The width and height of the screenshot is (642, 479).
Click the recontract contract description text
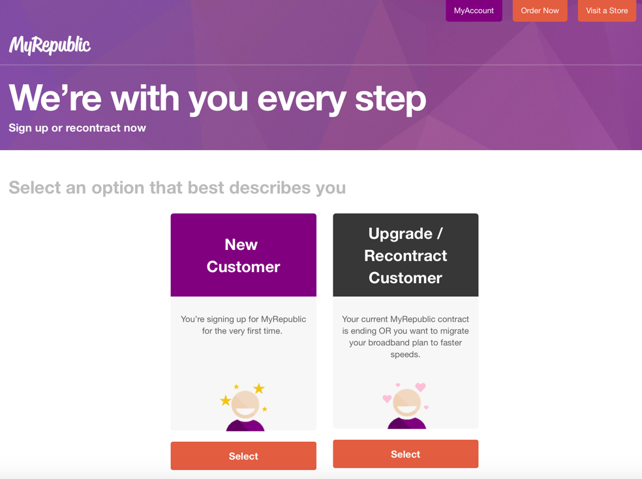tap(405, 337)
